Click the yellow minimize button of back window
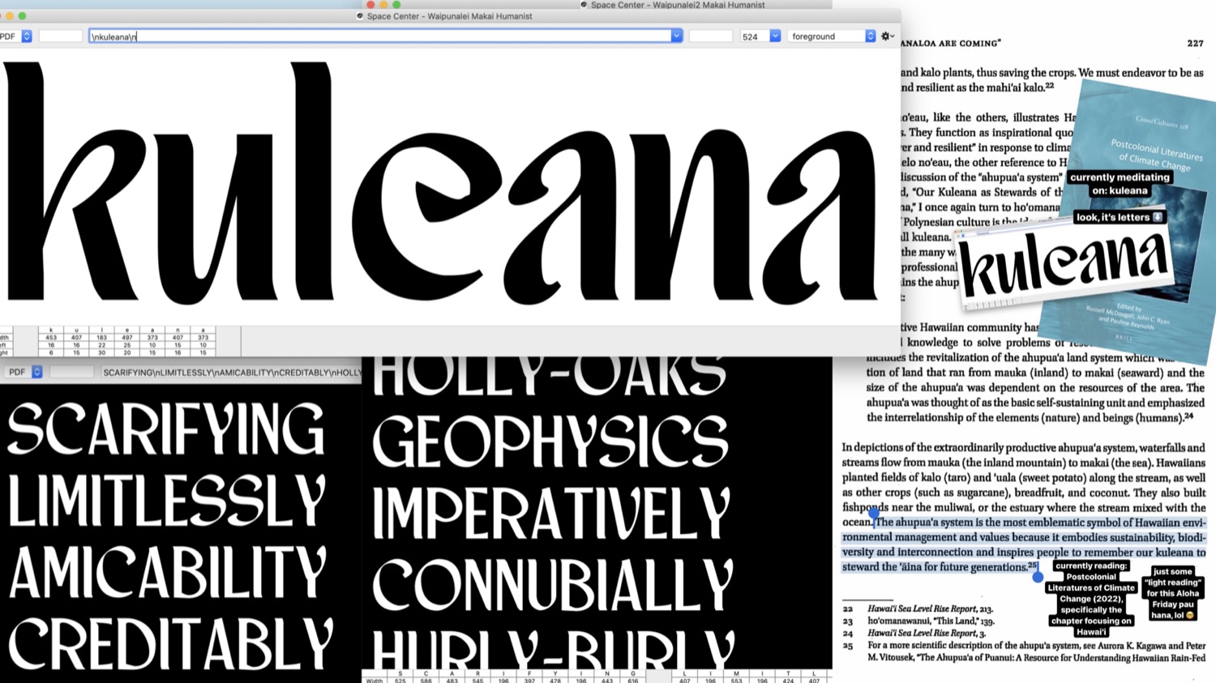 click(383, 5)
